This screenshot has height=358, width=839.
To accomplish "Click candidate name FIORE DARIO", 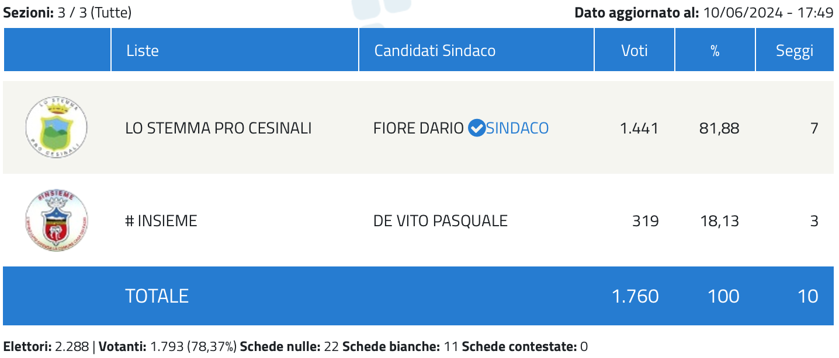I will pos(418,128).
